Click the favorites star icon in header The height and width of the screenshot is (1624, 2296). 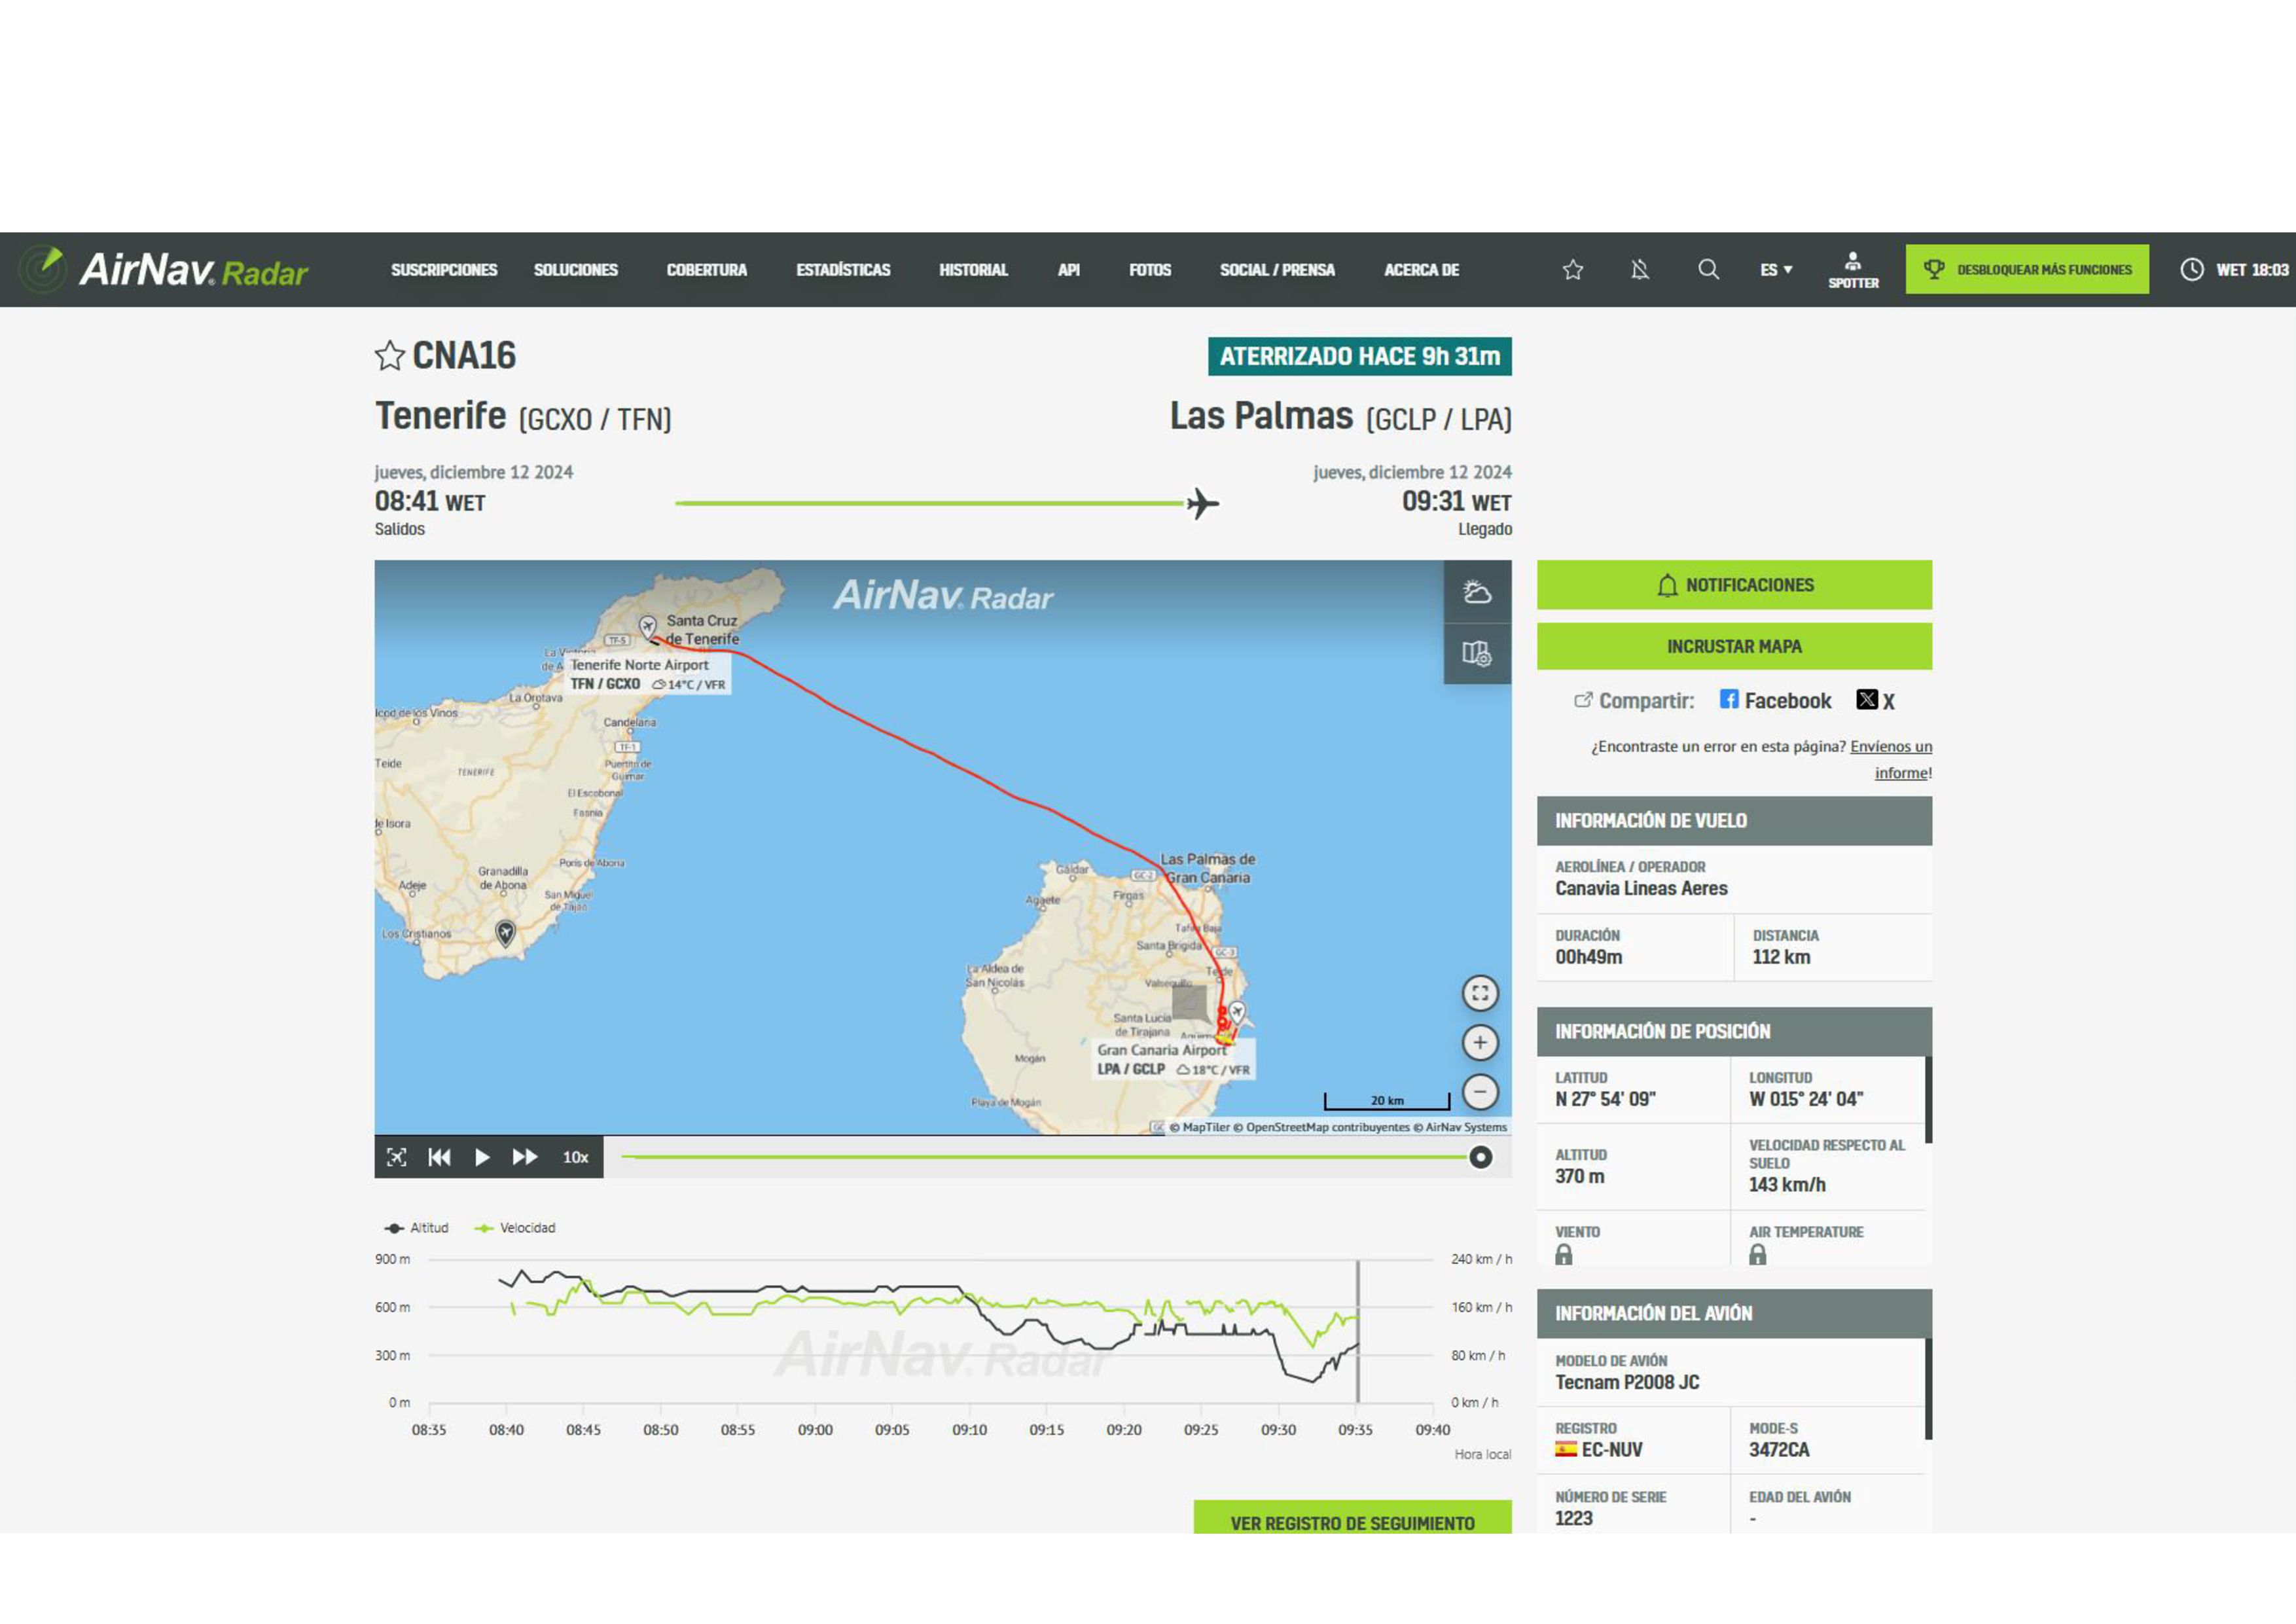(x=1572, y=270)
